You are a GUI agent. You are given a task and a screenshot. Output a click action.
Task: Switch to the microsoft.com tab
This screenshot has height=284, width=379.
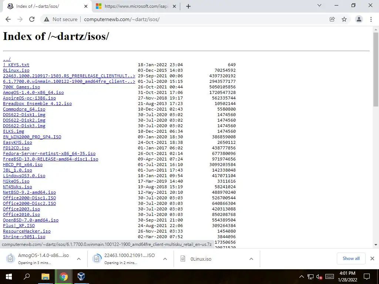tap(136, 6)
